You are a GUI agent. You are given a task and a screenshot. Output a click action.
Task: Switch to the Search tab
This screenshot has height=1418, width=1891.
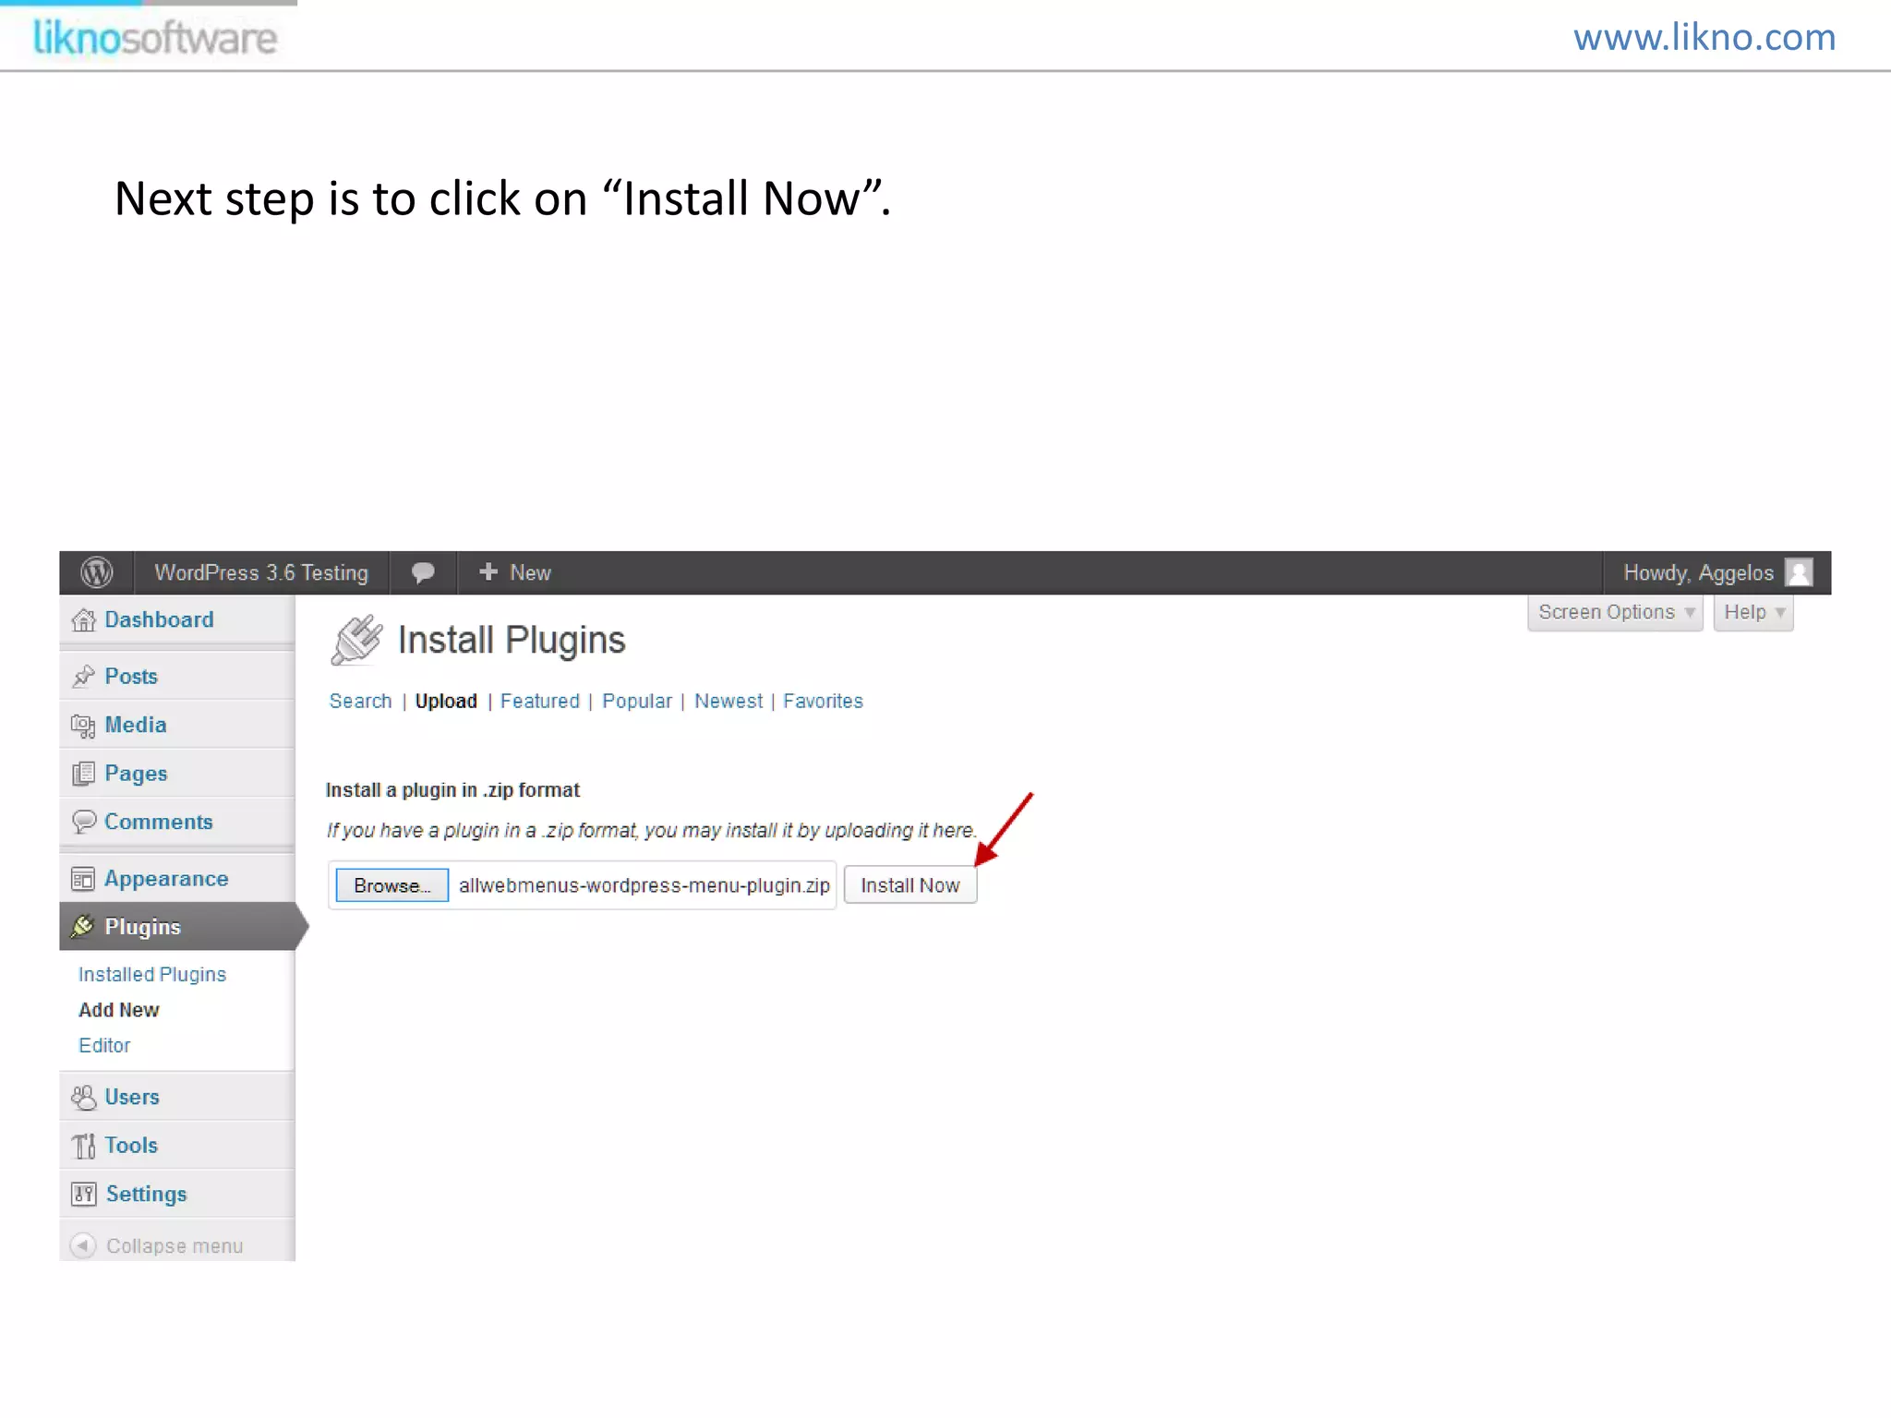tap(360, 701)
